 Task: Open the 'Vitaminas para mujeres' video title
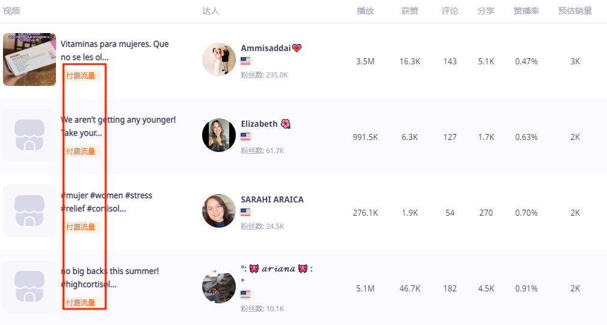(114, 44)
